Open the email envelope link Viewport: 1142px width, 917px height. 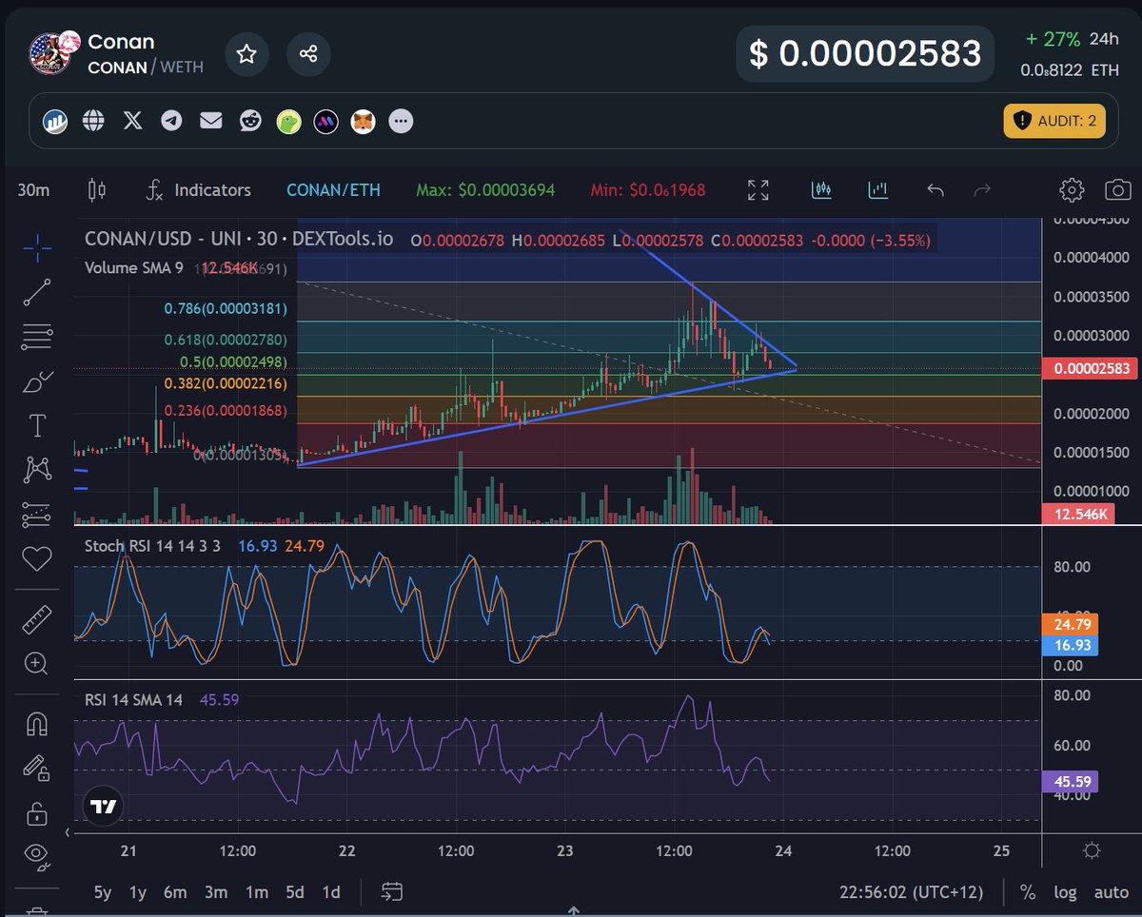(210, 121)
